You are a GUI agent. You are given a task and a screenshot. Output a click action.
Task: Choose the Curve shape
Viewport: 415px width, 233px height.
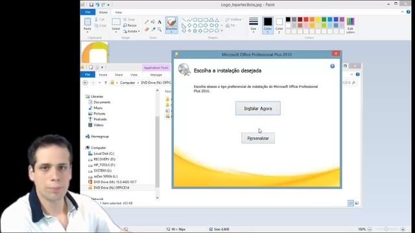pyautogui.click(x=189, y=20)
